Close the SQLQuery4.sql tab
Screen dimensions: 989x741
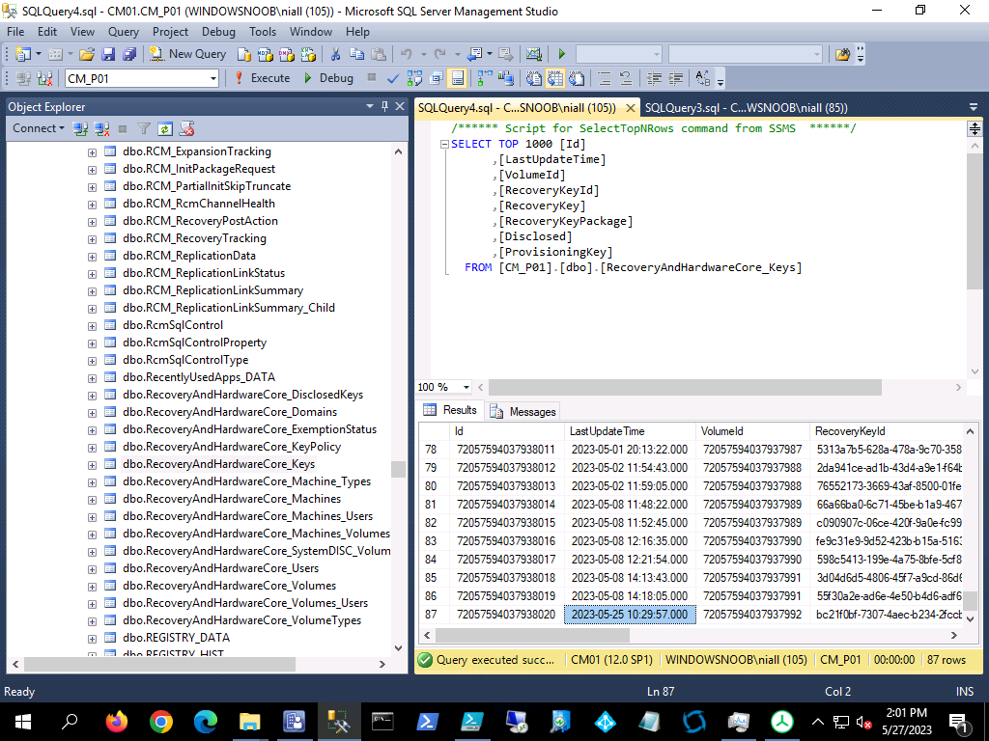630,108
